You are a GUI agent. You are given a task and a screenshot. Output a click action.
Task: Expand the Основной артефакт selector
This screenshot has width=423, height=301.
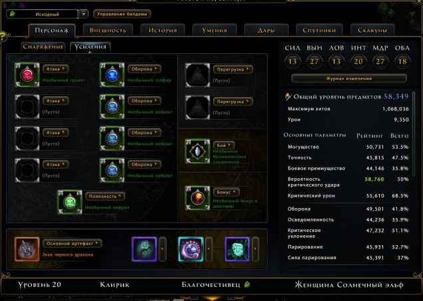coord(72,243)
